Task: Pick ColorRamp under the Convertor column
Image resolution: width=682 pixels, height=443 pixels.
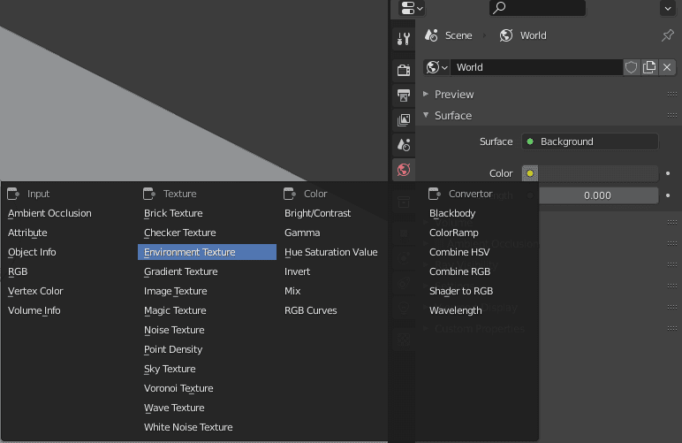Action: 453,233
